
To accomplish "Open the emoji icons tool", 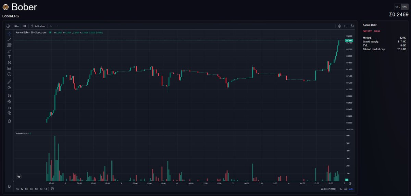I will (x=9, y=74).
